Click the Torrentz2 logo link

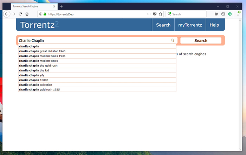click(39, 25)
